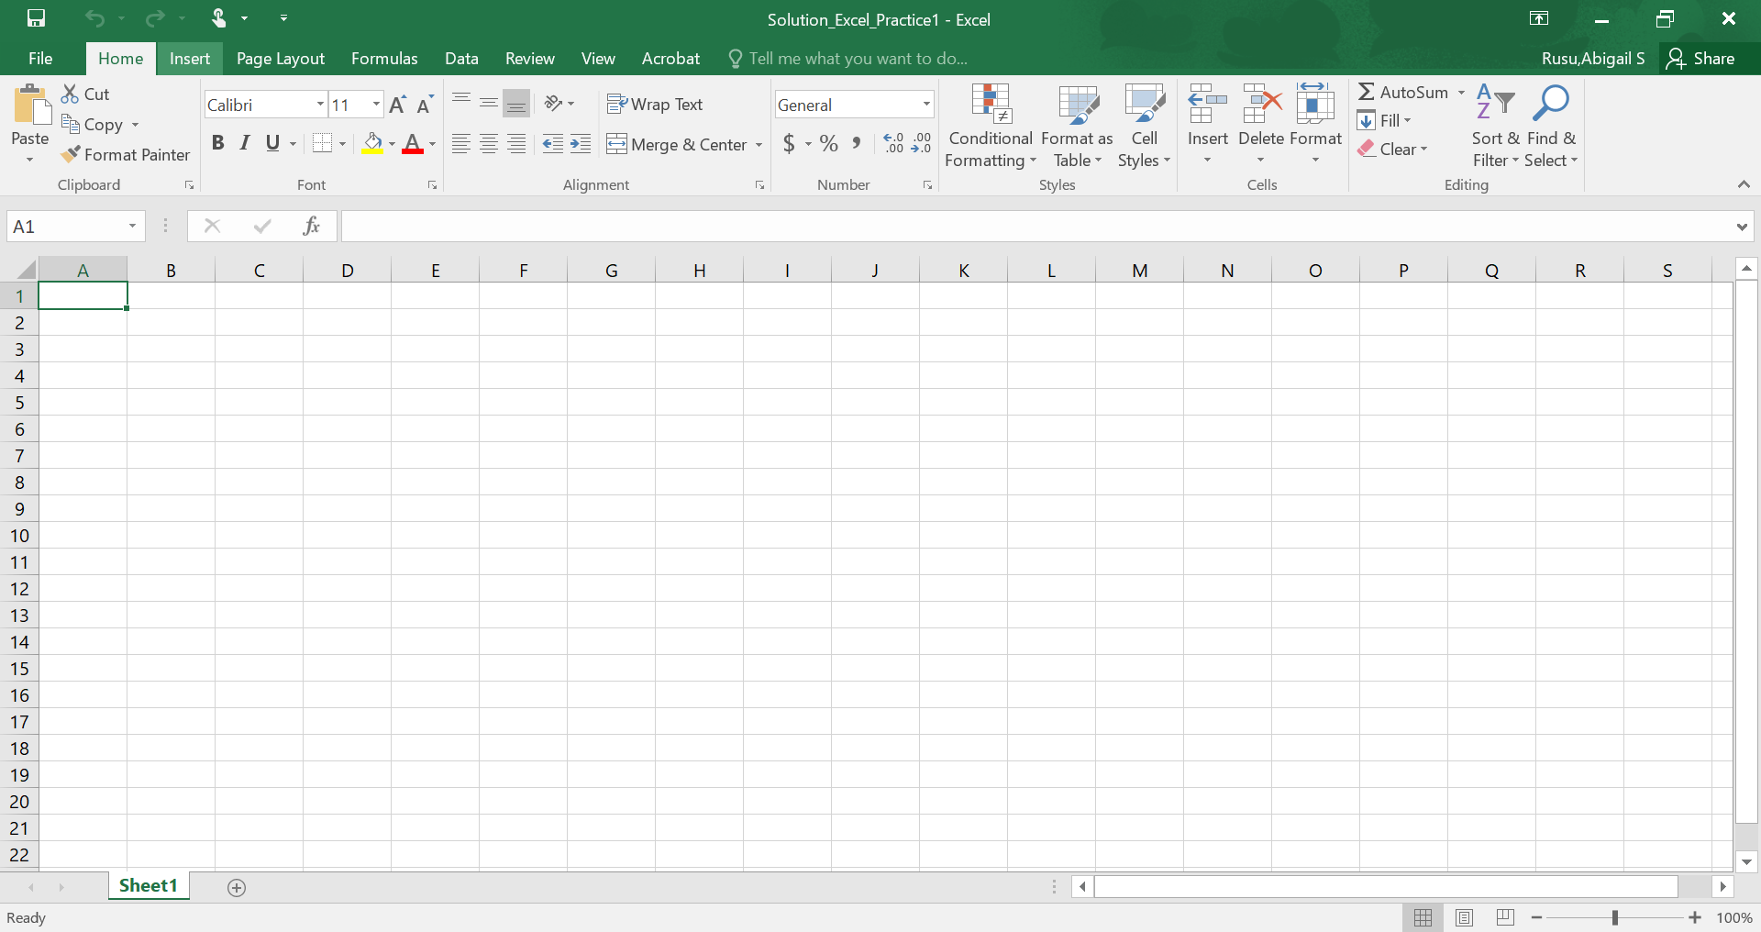Click the AutoSum sigma icon
The width and height of the screenshot is (1761, 932).
coord(1367,92)
